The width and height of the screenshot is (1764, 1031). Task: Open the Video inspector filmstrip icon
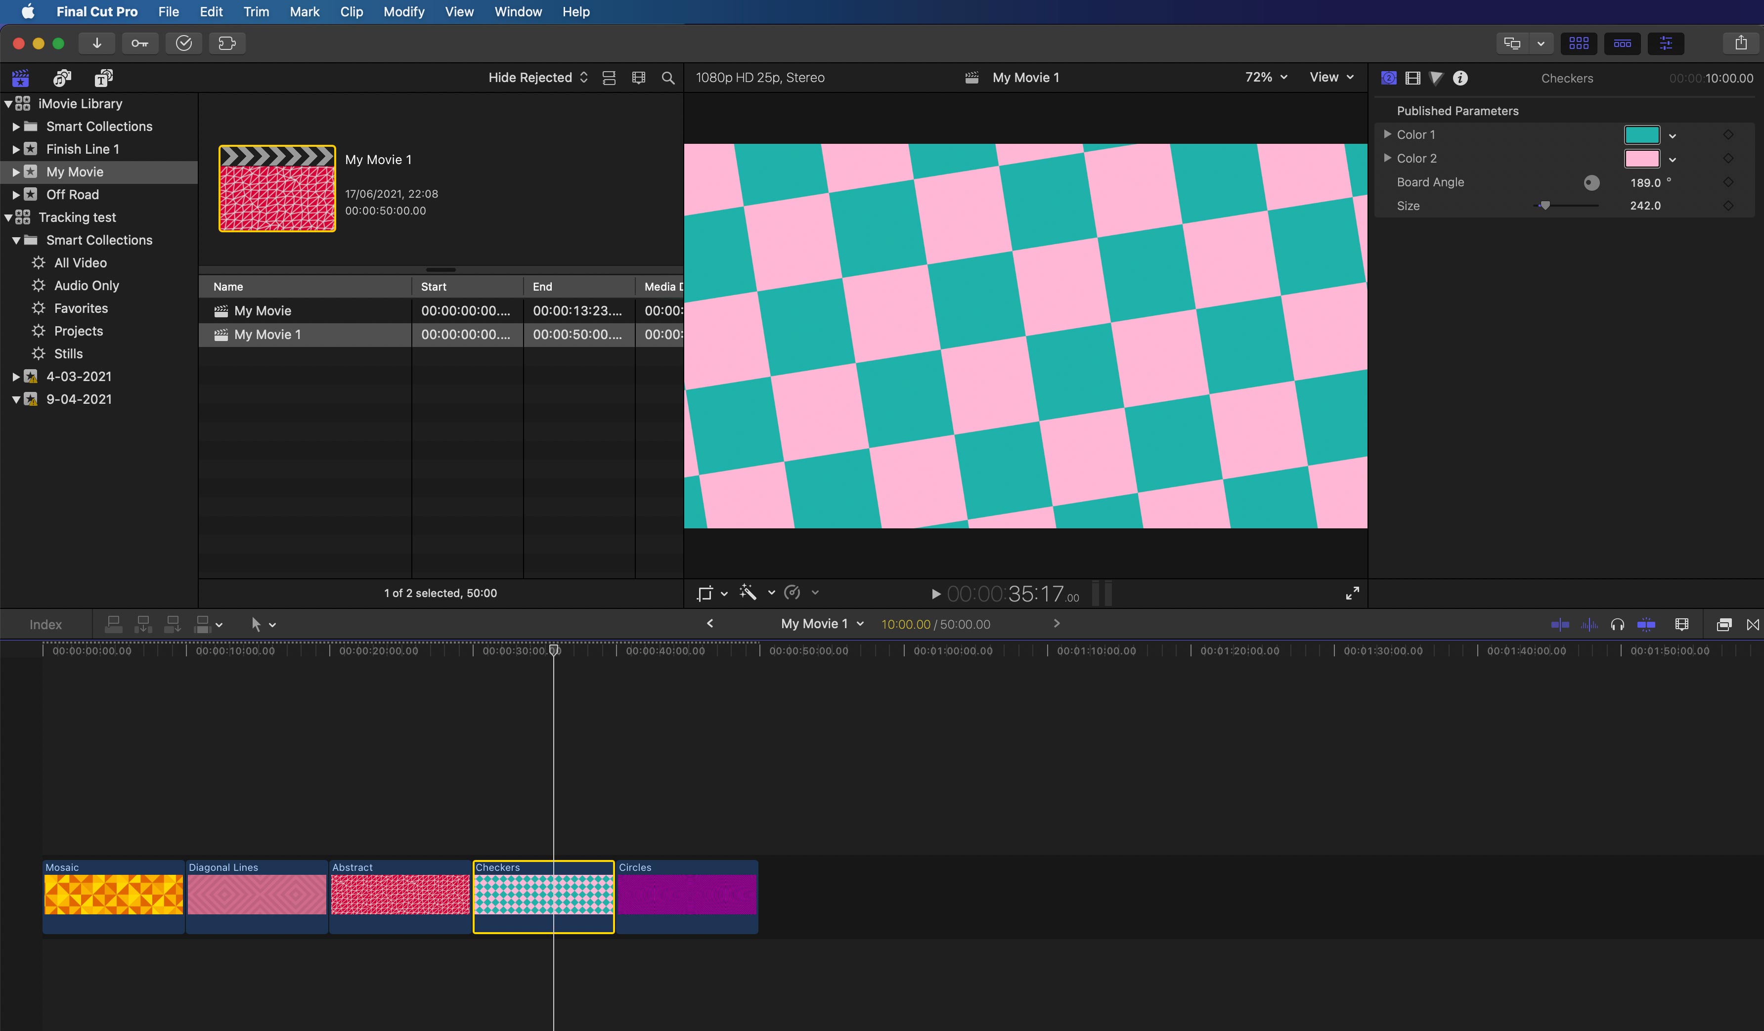[x=1412, y=78]
